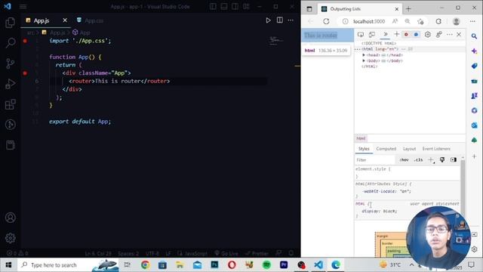This screenshot has height=272, width=483.
Task: Open the Search view in VS Code
Action: (x=10, y=42)
